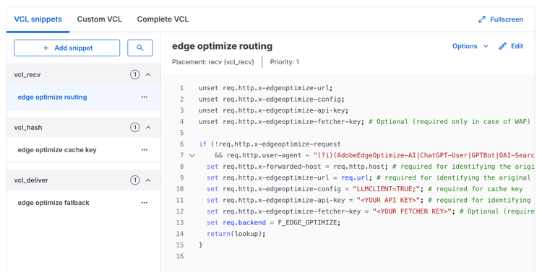Click req.url on line 9
The height and width of the screenshot is (272, 542).
355,177
